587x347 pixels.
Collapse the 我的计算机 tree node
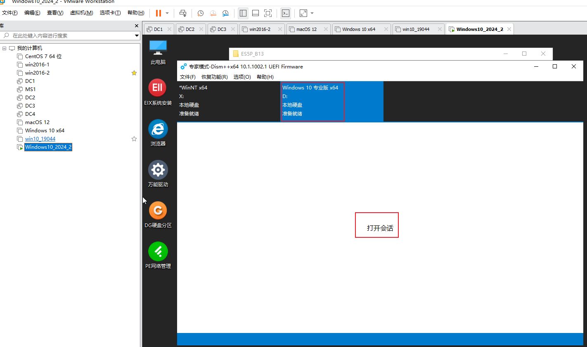(4, 48)
